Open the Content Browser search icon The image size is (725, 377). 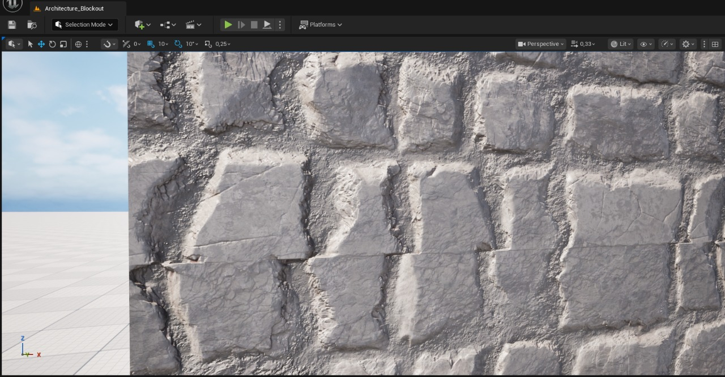pos(32,25)
